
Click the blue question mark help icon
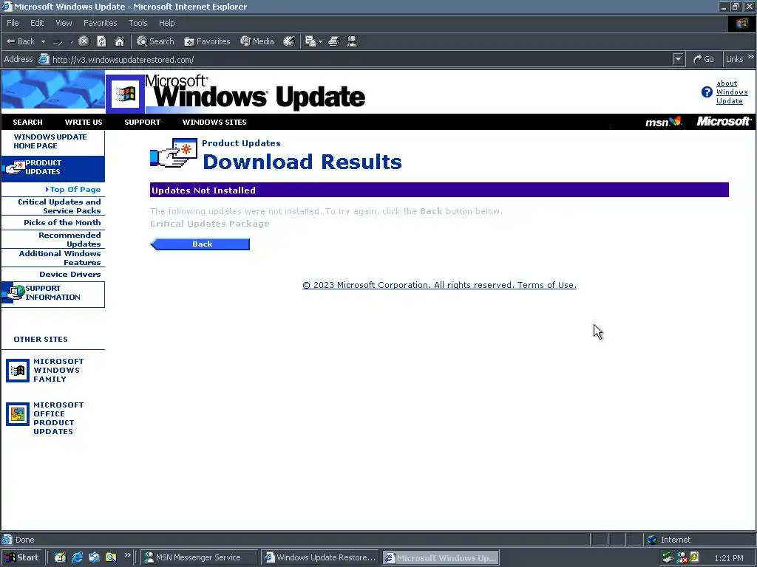coord(707,92)
